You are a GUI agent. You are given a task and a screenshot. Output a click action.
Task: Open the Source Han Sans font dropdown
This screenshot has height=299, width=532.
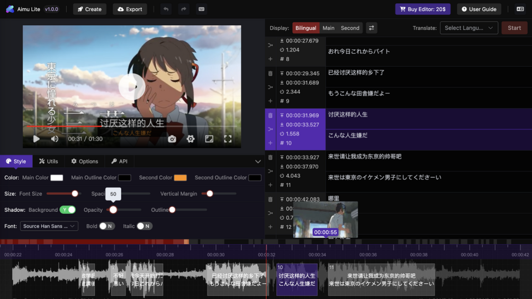coord(49,226)
